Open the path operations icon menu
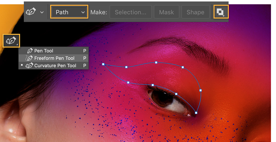 [x=221, y=12]
